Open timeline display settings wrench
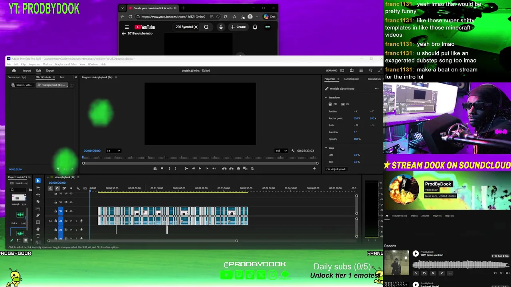 (78, 188)
